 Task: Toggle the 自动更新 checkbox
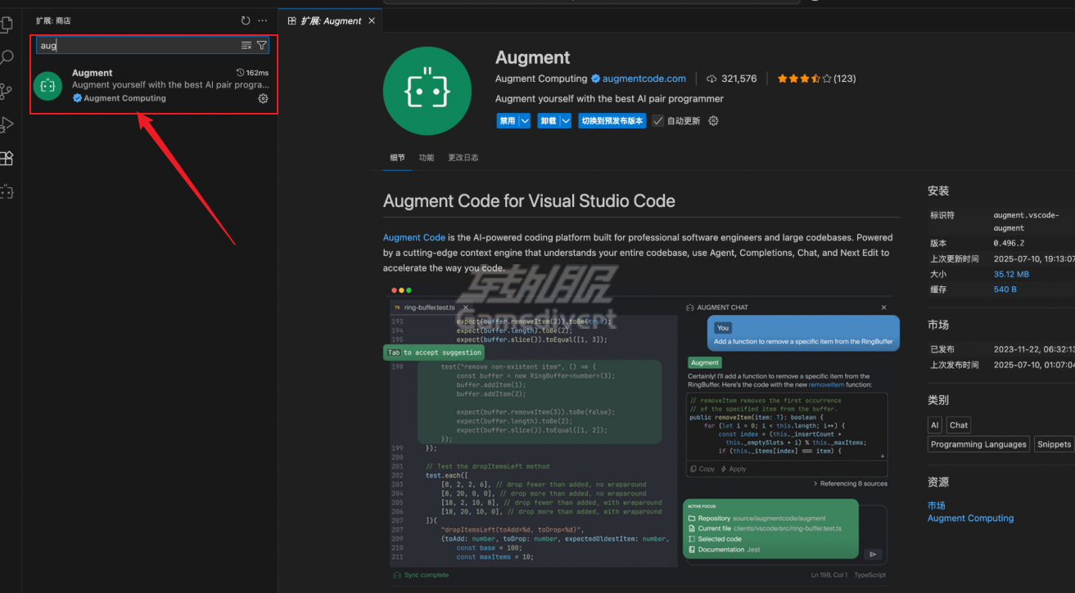pos(658,120)
